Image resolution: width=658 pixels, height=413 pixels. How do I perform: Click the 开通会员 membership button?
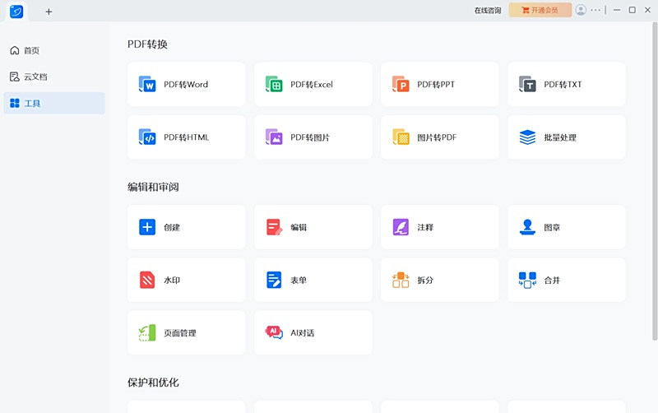[540, 10]
